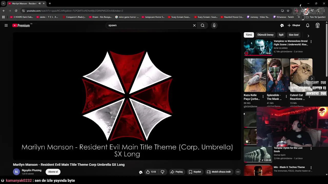The image size is (328, 184).
Task: Click the sparkle icon next to Oluştur
Action: pos(282,25)
